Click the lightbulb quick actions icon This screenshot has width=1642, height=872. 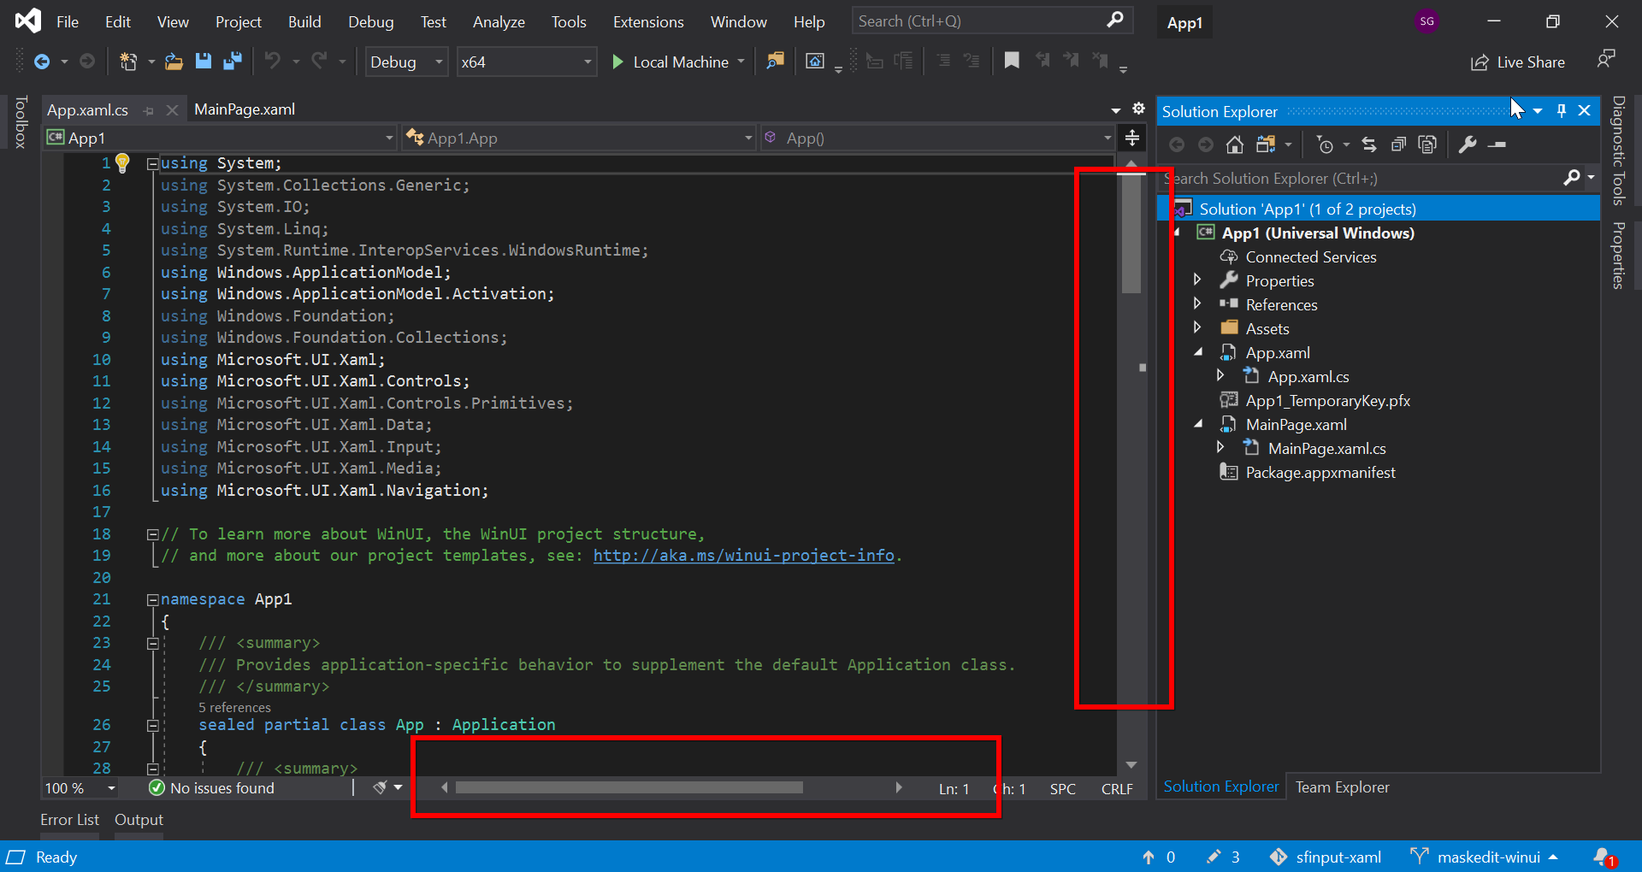(122, 162)
